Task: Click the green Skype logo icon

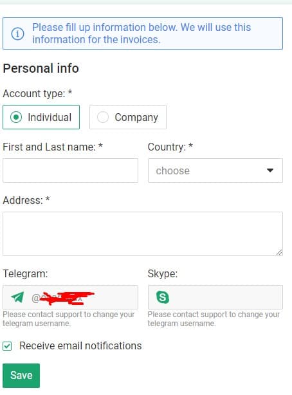Action: coord(163,297)
